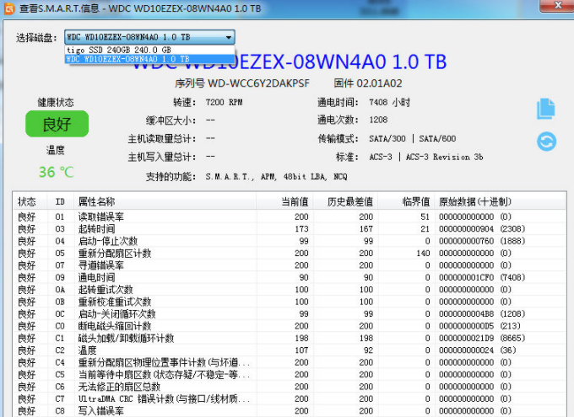
Task: Open the disk selection dropdown arrow
Action: coord(229,37)
